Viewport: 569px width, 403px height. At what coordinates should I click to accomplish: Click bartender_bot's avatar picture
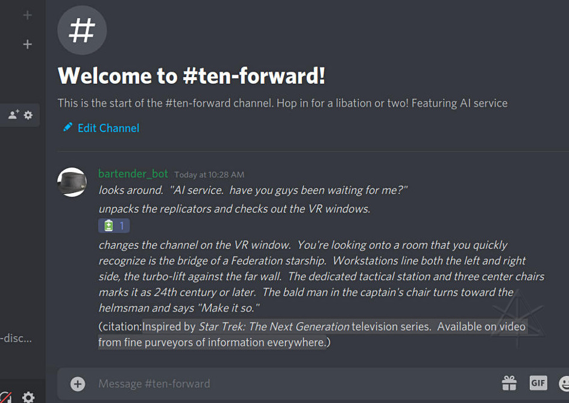click(x=72, y=182)
